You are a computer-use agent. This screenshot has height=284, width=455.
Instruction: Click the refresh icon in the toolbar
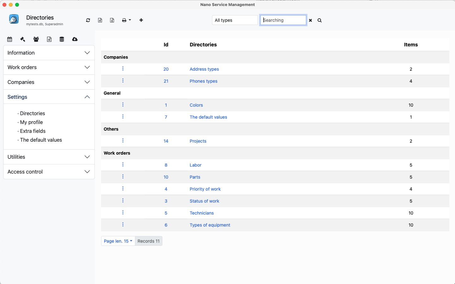point(88,20)
